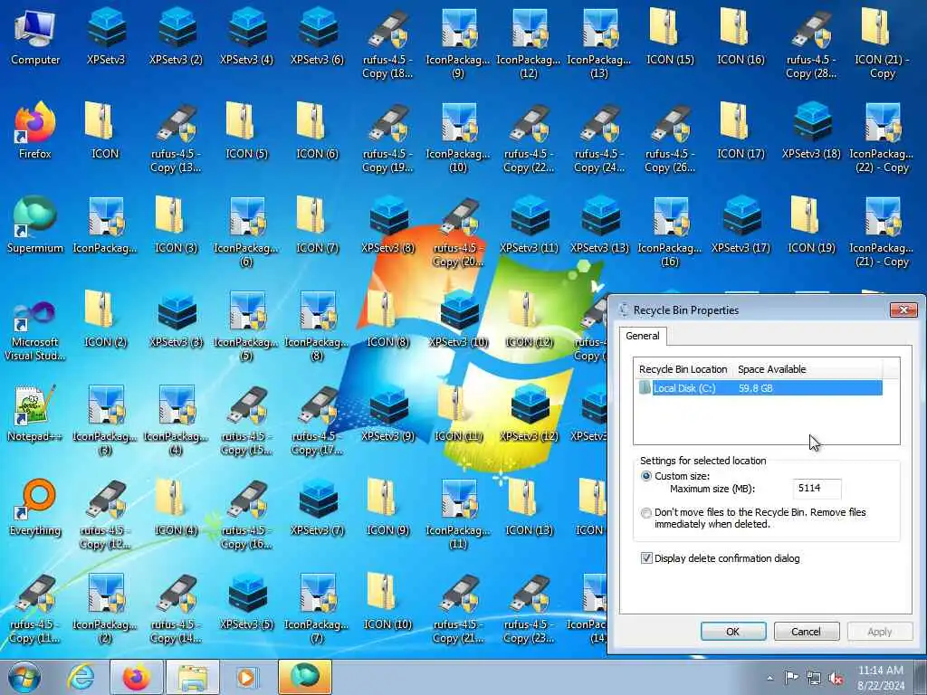The image size is (927, 695).
Task: Select the ICON (15) zip folder
Action: click(670, 37)
